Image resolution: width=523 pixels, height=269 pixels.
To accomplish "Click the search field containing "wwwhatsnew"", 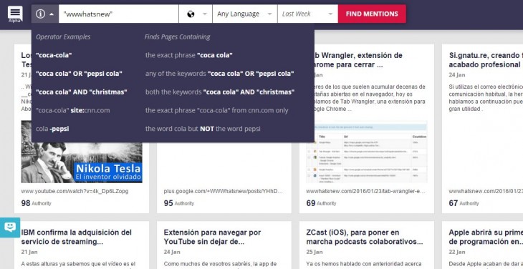I will point(119,14).
